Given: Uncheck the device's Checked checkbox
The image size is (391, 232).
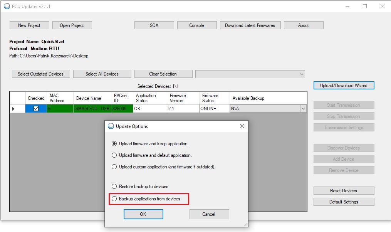Looking at the screenshot, I should point(36,109).
